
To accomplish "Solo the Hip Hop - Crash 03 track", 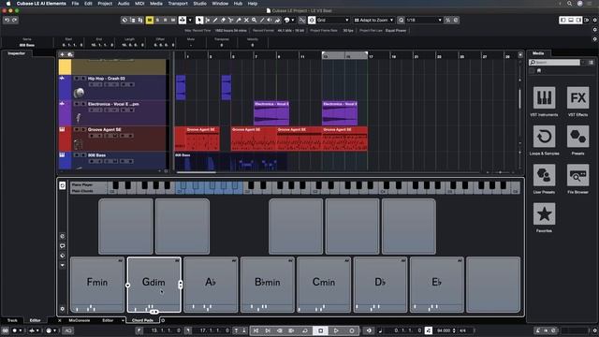I will 83,79.
